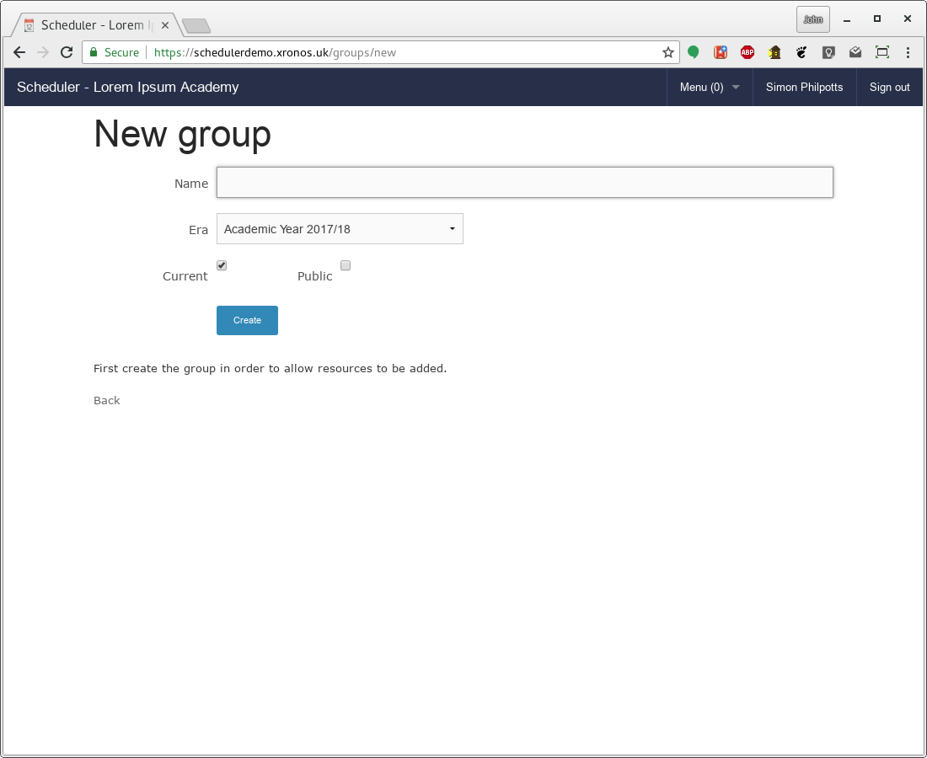Open the Era dropdown list
Image resolution: width=927 pixels, height=758 pixels.
340,228
